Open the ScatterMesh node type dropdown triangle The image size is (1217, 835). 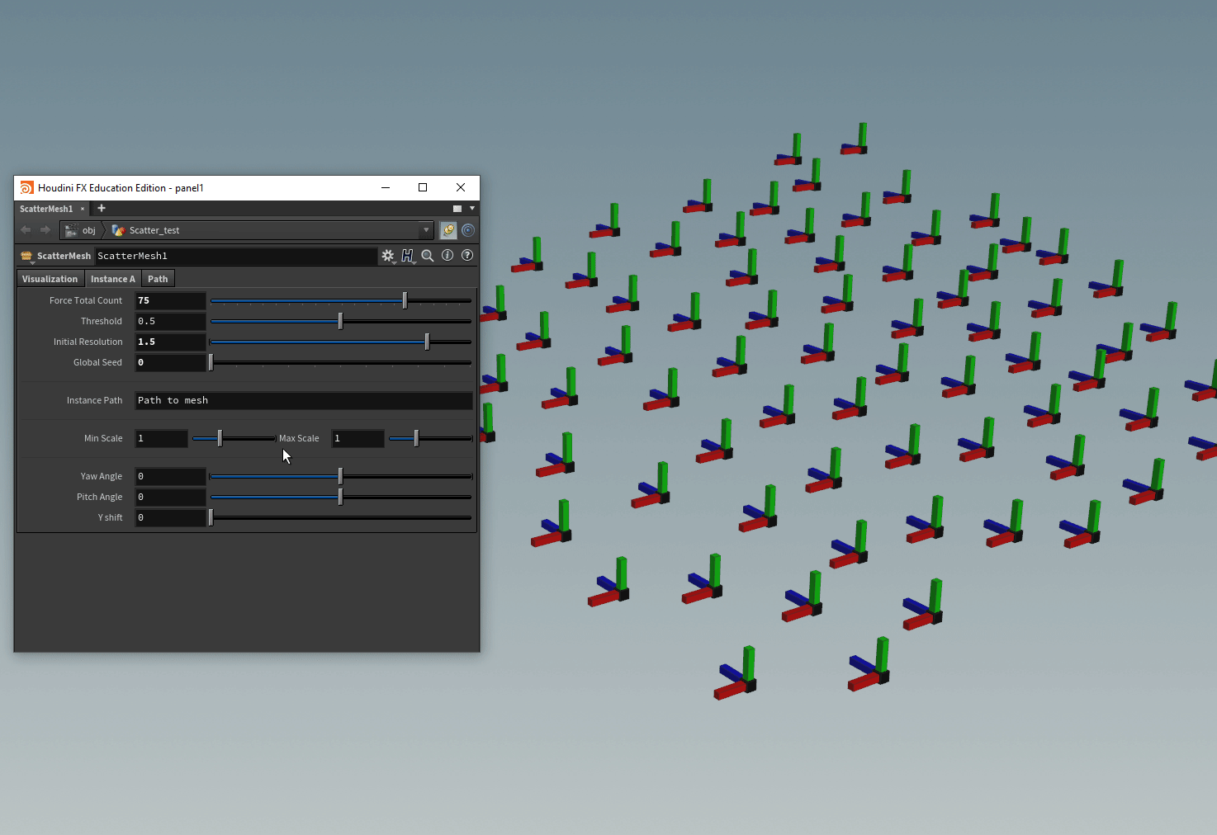pyautogui.click(x=32, y=264)
